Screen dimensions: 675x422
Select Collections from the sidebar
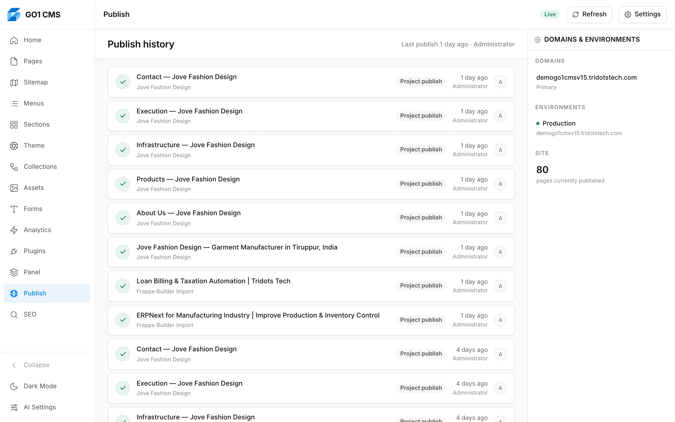[x=47, y=167]
